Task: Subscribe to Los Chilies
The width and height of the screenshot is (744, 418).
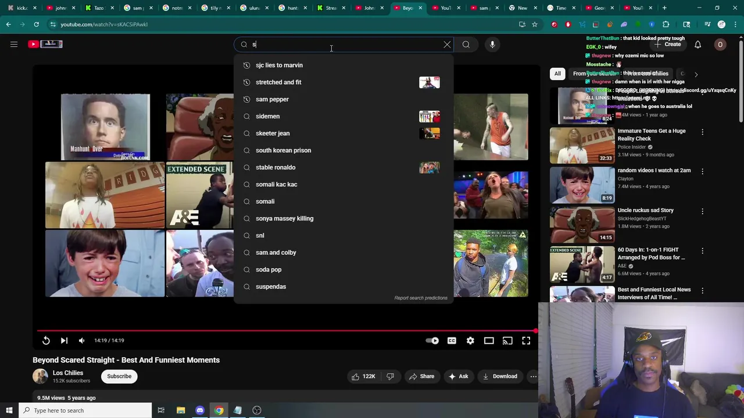Action: coord(119,376)
